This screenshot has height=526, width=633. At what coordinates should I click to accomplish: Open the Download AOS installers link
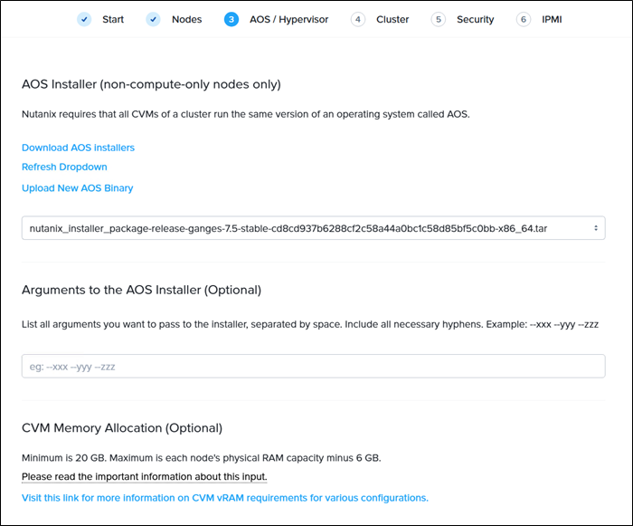coord(78,148)
